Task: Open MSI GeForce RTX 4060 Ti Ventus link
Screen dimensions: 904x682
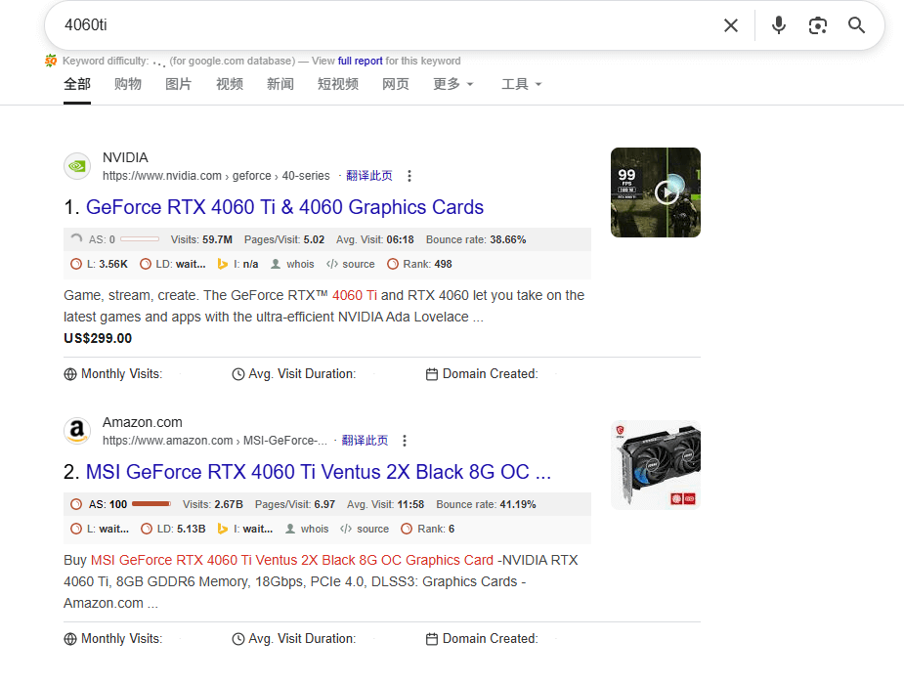Action: [x=318, y=472]
